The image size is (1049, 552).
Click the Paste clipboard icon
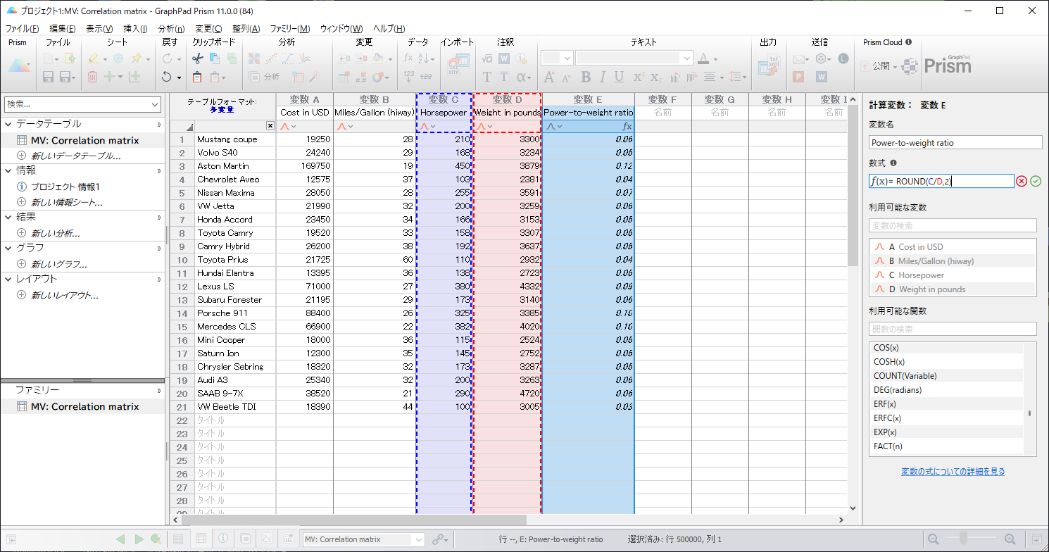pos(197,77)
